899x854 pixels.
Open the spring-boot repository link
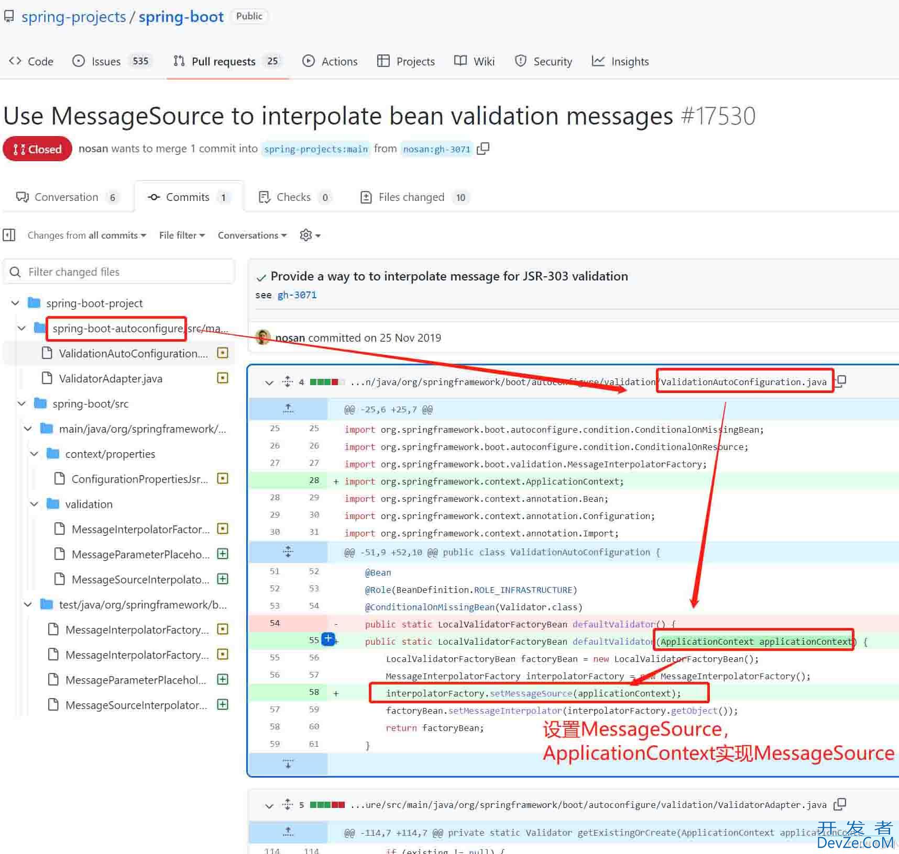(x=181, y=17)
